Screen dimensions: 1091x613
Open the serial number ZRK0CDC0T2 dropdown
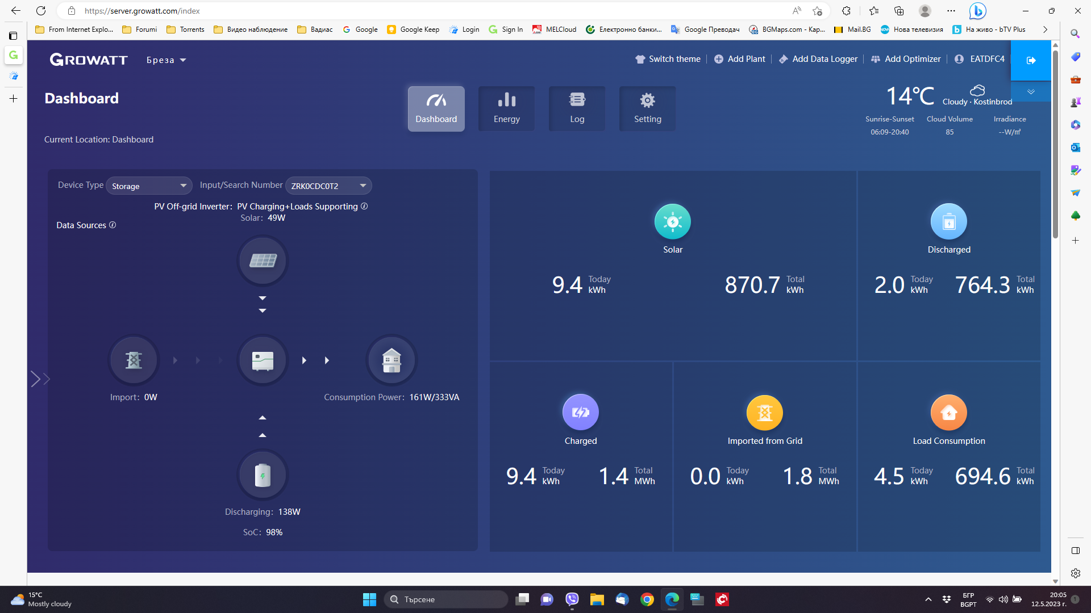(x=328, y=186)
